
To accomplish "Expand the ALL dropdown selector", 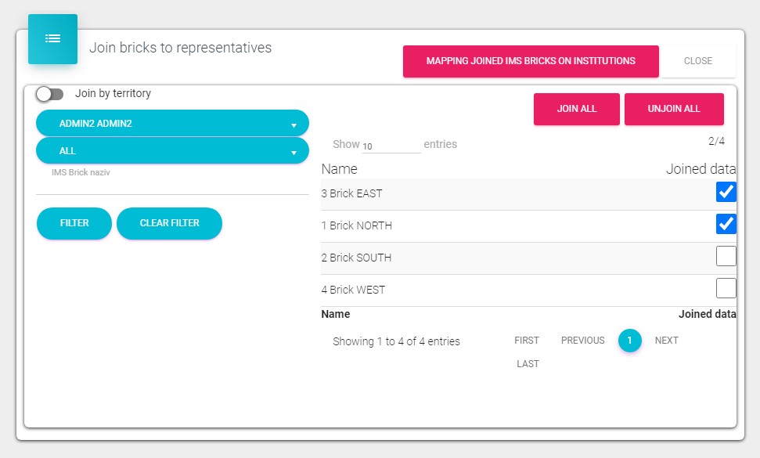I will point(172,151).
